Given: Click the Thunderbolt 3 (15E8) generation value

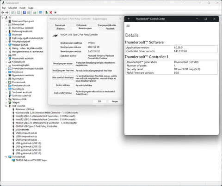Looking at the screenshot, I should click(186, 62).
